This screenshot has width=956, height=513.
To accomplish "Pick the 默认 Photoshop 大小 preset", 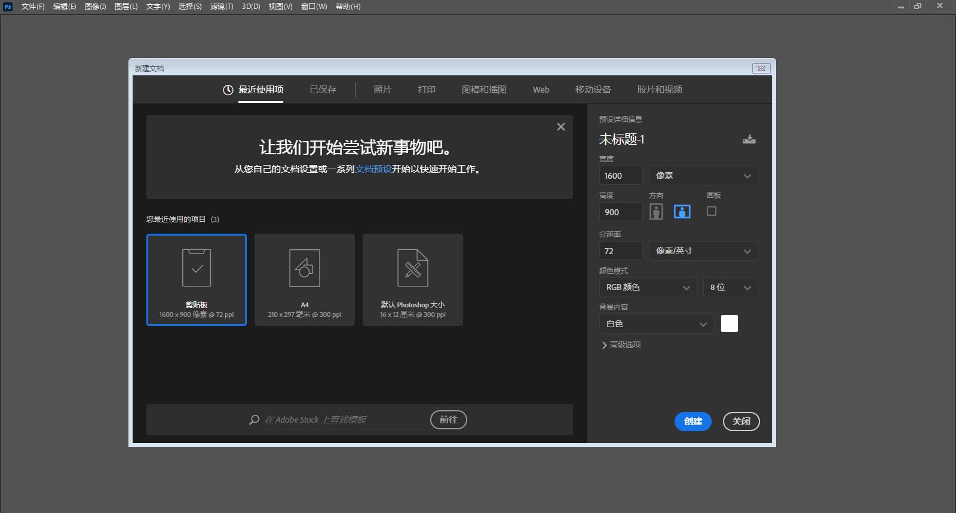I will point(413,279).
